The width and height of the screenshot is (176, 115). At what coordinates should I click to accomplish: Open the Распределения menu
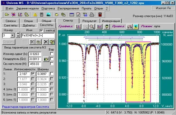coord(68,9)
